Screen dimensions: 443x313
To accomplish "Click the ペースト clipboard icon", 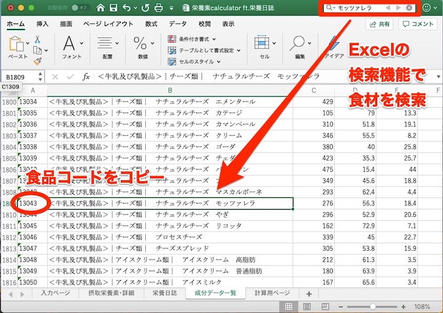I will pos(16,44).
